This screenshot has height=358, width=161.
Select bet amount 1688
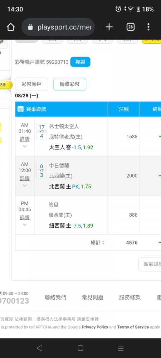click(x=132, y=136)
